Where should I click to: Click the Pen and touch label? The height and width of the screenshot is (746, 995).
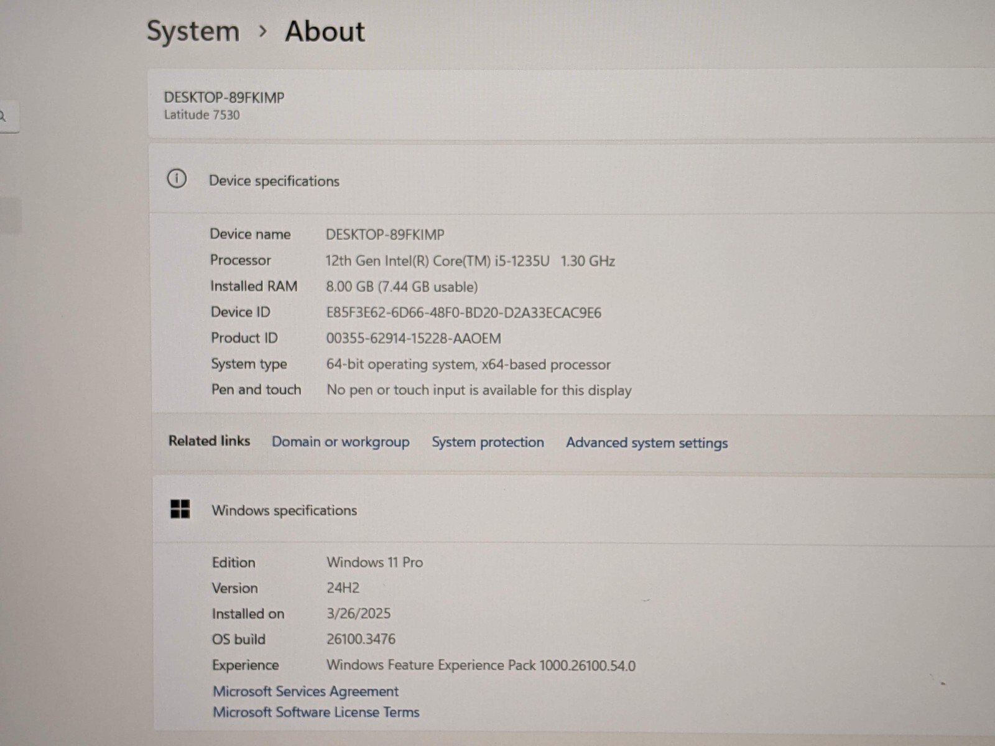tap(256, 389)
